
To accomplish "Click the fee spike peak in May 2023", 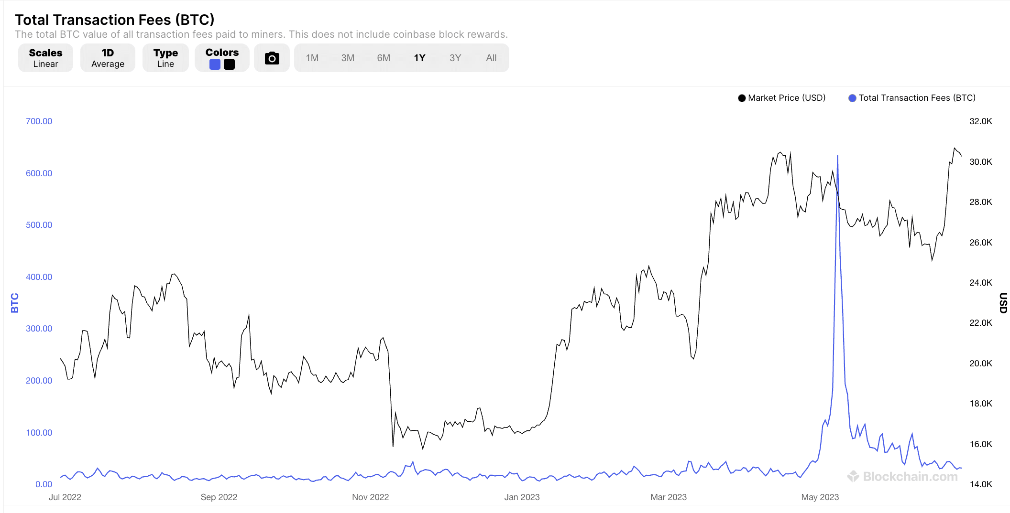I will point(837,156).
